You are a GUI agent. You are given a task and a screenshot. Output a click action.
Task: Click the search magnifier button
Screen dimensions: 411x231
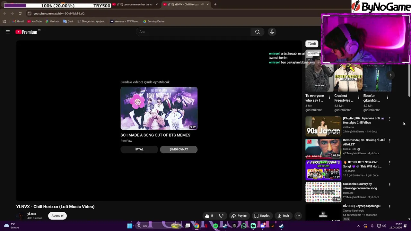click(258, 32)
